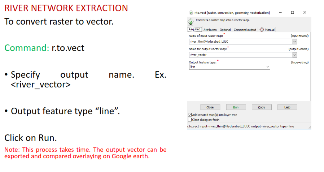Click the GRASS icon in the title bar
The image size is (324, 172).
pos(191,12)
